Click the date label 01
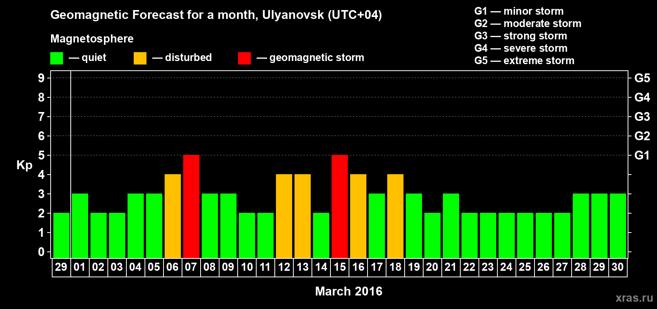657x309 pixels. [80, 267]
